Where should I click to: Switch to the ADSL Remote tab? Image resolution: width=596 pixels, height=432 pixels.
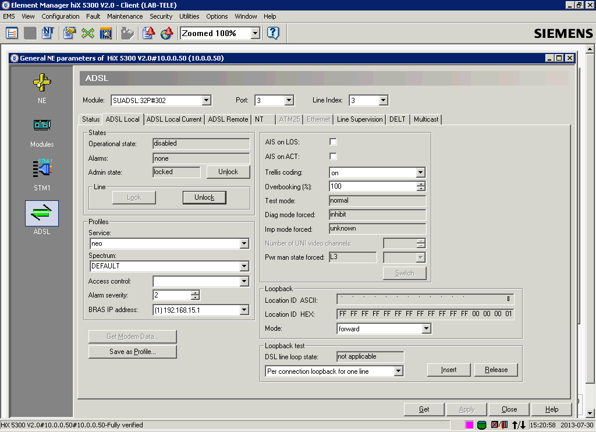click(228, 119)
